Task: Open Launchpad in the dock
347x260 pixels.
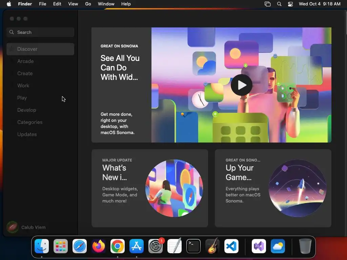Action: [x=61, y=246]
